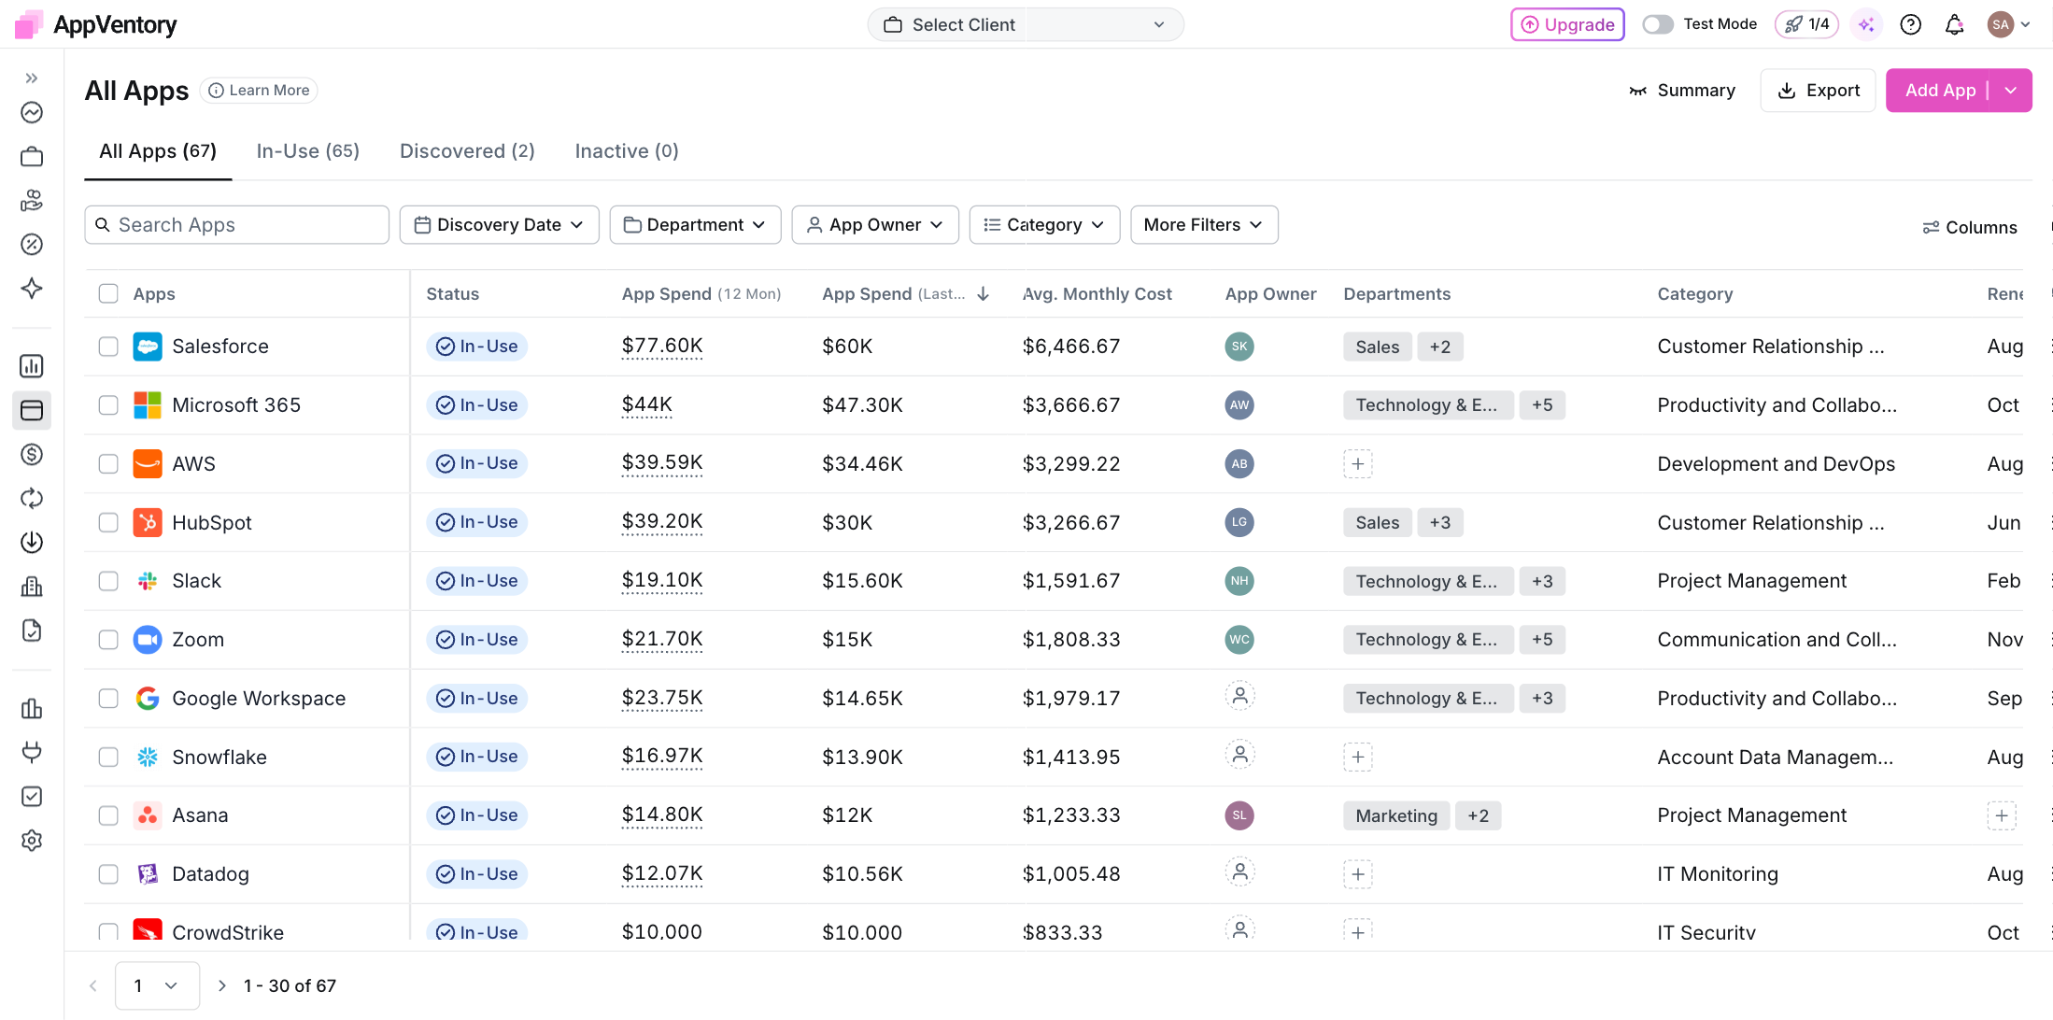
Task: Open the SA user account menu
Action: pos(2009,25)
